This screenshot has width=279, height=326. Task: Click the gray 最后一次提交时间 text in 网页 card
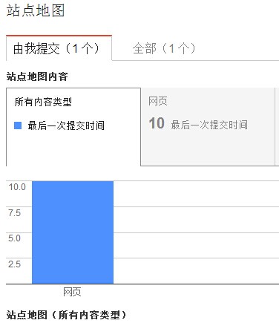point(209,125)
